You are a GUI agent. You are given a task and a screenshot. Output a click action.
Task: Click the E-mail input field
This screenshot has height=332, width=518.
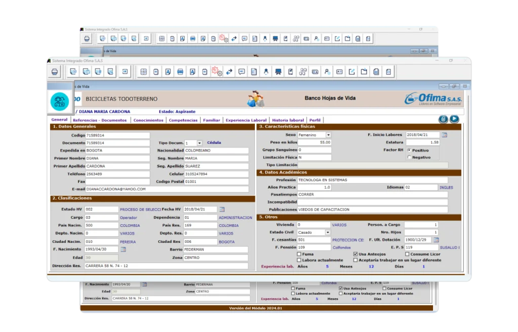point(167,189)
